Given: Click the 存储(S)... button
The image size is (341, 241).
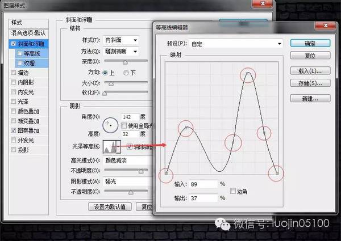Looking at the screenshot, I should click(x=310, y=83).
